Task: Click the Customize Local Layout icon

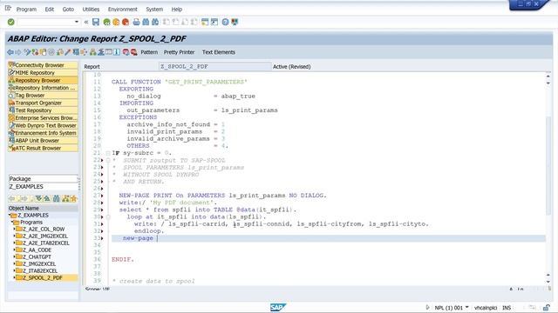Action: coord(235,22)
